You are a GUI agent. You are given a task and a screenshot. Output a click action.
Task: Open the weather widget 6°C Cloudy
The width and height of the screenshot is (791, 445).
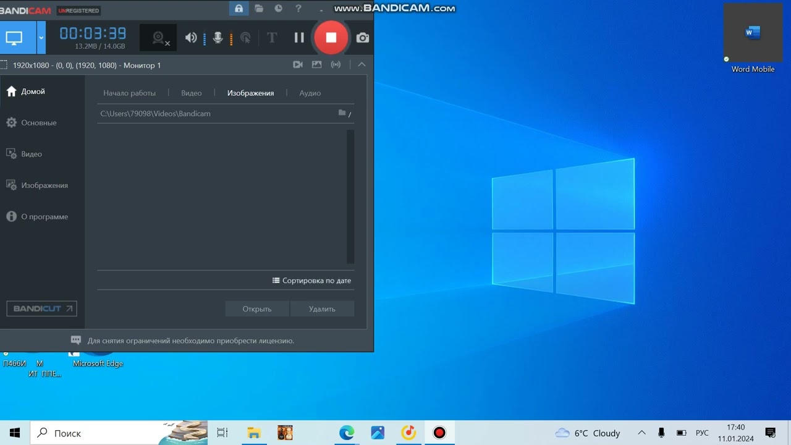click(588, 433)
